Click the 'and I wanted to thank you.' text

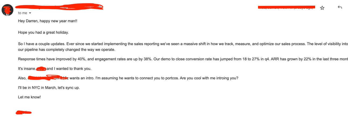click(x=69, y=68)
